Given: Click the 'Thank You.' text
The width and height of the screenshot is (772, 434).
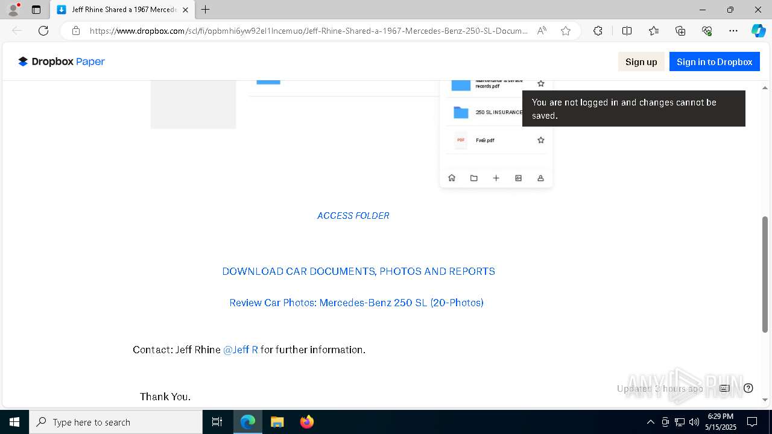Looking at the screenshot, I should coord(165,397).
